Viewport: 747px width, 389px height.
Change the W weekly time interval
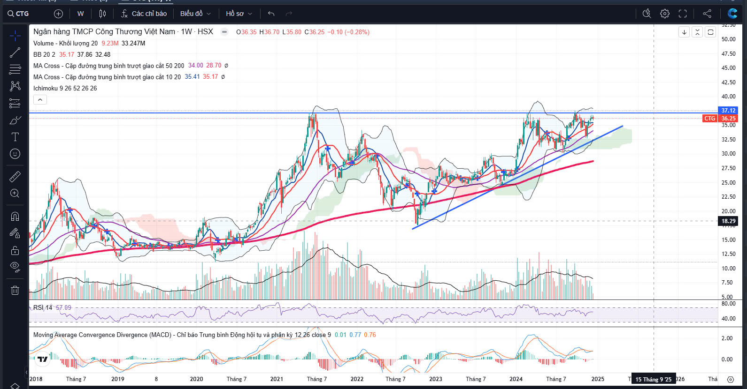pos(81,14)
